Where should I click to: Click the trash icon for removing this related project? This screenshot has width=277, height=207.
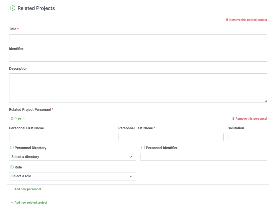coord(227,20)
